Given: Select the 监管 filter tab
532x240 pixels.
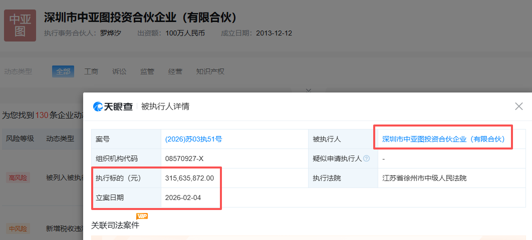Looking at the screenshot, I should pos(147,71).
